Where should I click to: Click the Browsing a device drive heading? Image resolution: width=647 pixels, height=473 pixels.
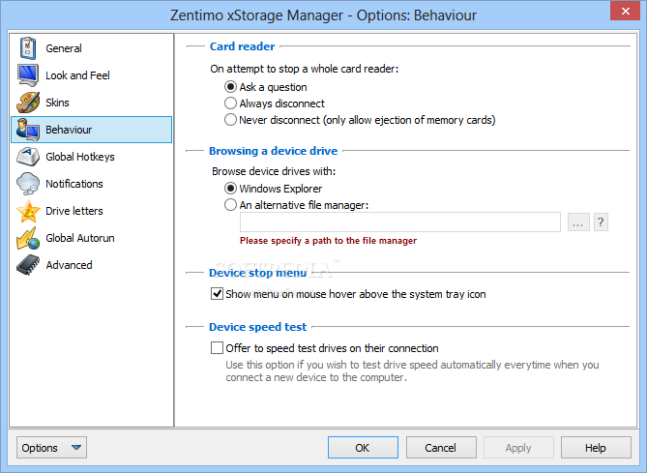coord(273,151)
